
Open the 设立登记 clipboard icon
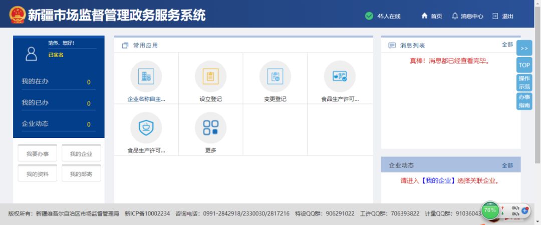(x=210, y=76)
